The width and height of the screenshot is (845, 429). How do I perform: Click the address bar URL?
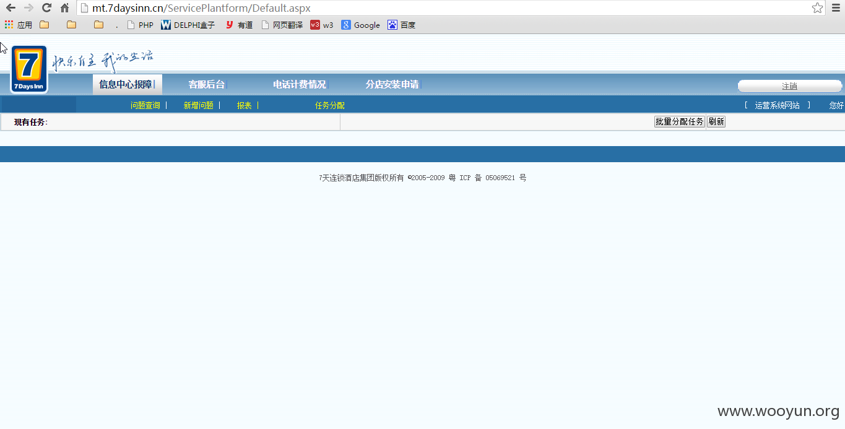coord(201,8)
